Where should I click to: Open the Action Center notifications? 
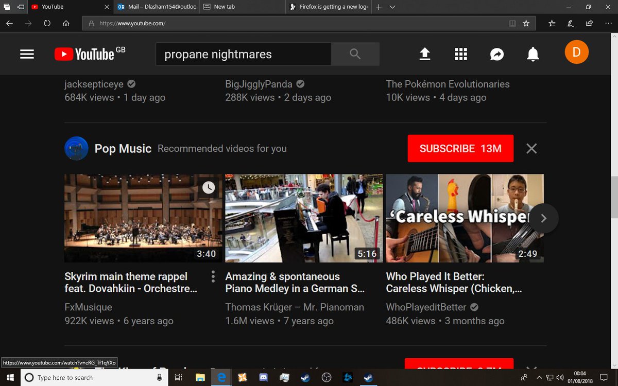coord(604,377)
